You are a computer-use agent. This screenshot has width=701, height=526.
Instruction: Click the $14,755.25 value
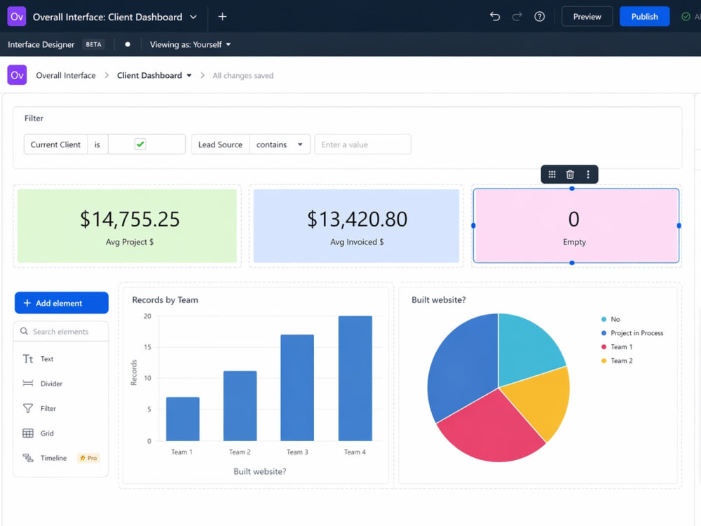point(130,219)
